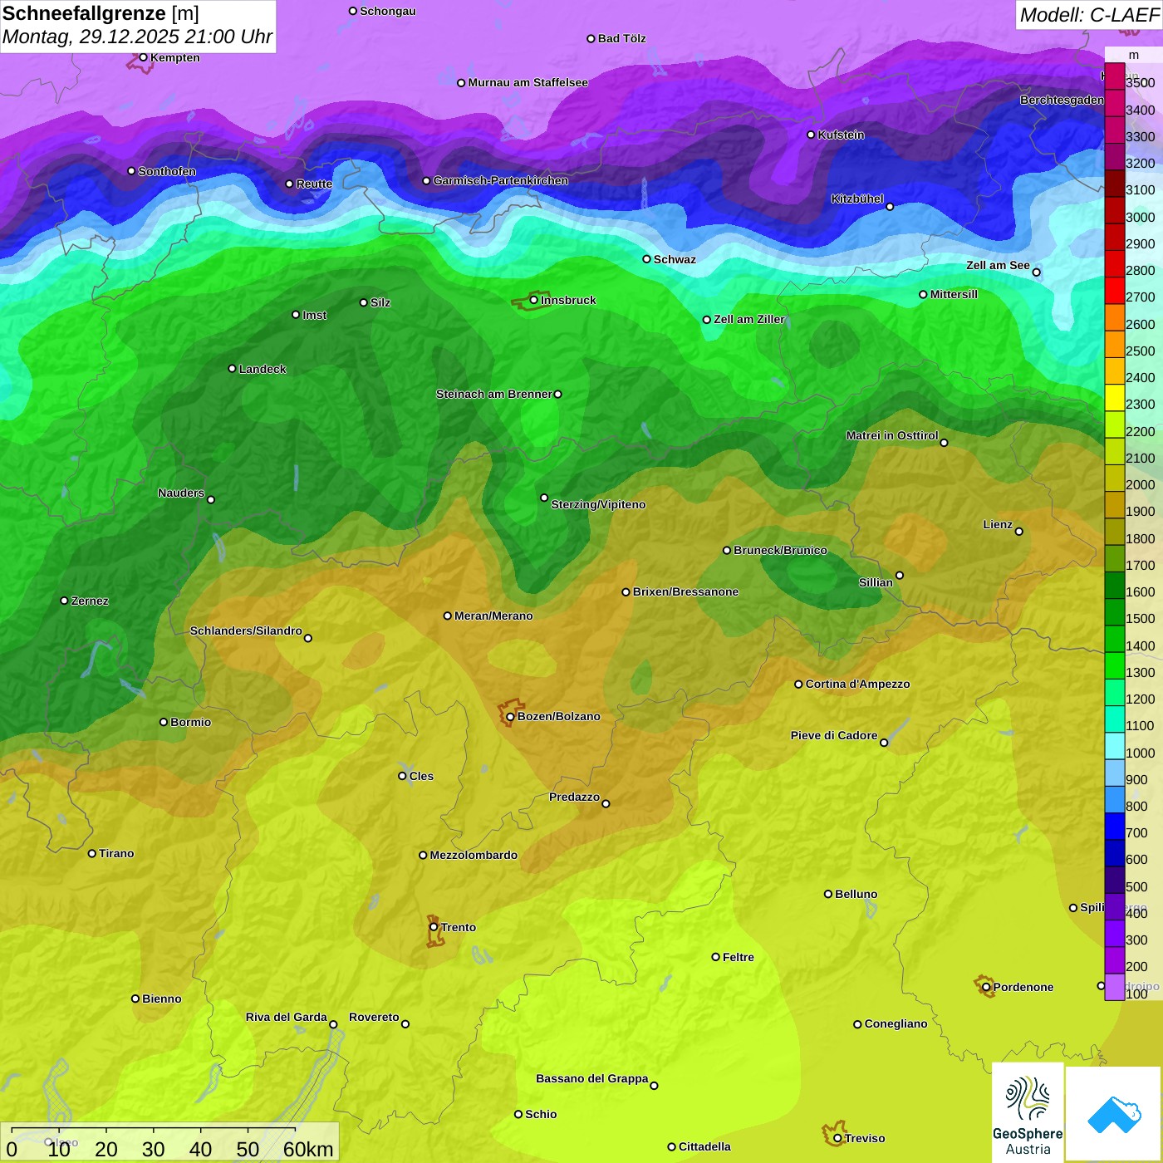This screenshot has width=1163, height=1163.
Task: Click the Brixen/Bressanone label
Action: [685, 591]
